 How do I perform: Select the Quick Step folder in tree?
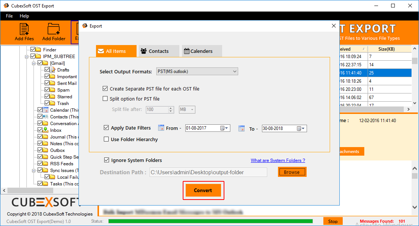tap(64, 157)
